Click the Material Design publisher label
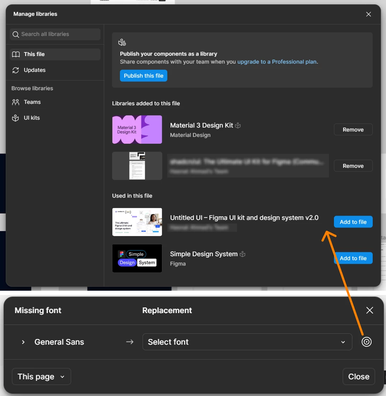The width and height of the screenshot is (386, 396). (x=190, y=135)
